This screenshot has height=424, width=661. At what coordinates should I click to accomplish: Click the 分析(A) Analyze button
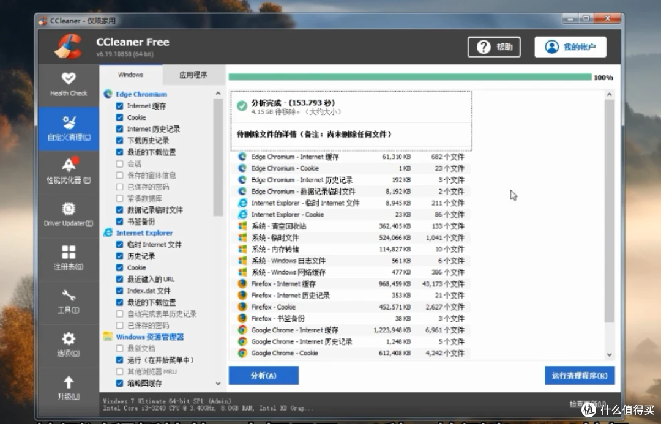click(x=263, y=375)
